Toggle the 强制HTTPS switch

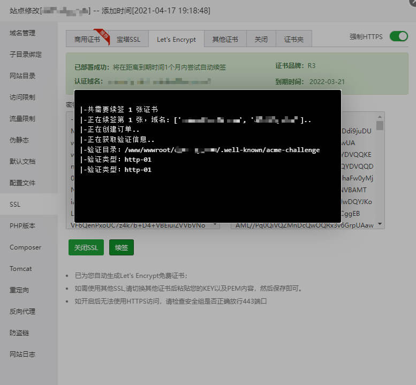(398, 36)
